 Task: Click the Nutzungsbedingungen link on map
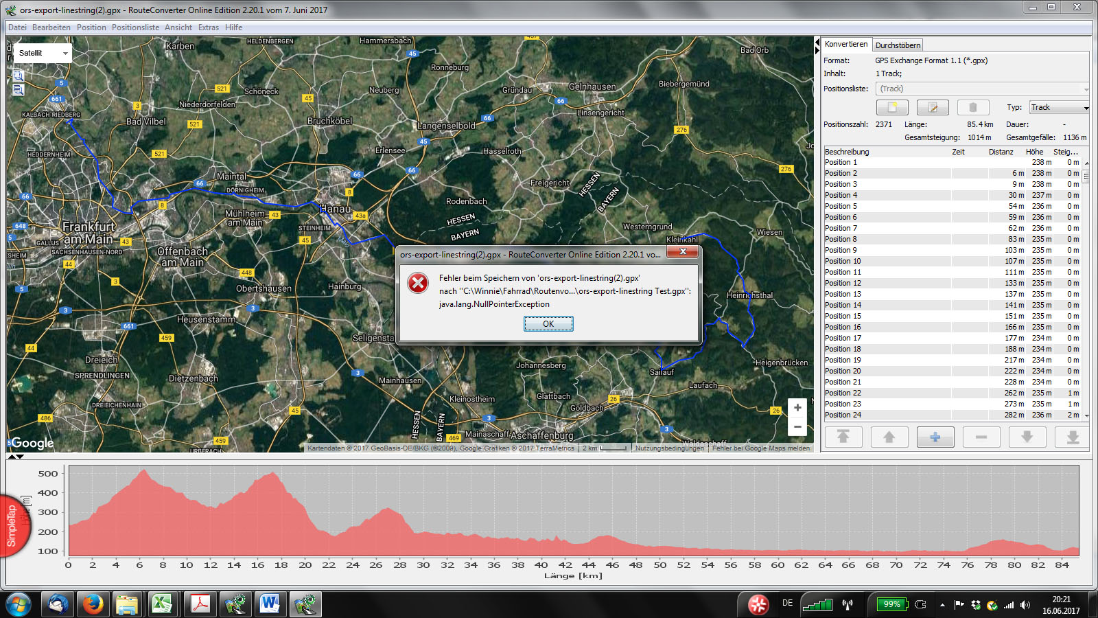coord(669,448)
